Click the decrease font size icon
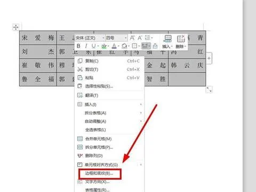Screen dimensions: 256x192 click(x=140, y=38)
